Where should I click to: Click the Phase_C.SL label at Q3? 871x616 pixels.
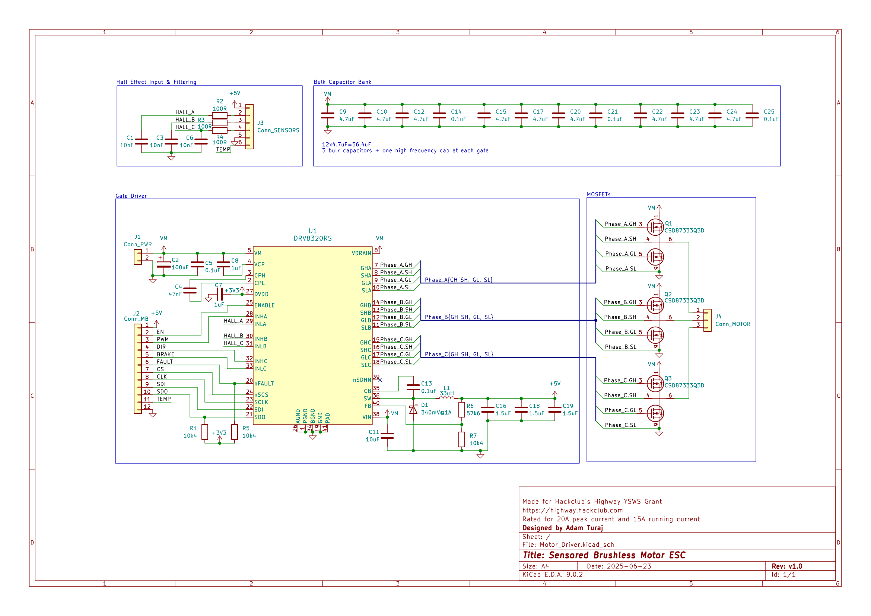click(620, 425)
